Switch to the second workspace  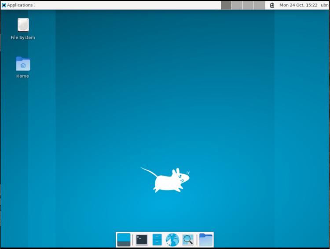point(237,5)
